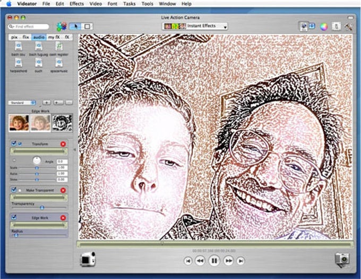Image resolution: width=361 pixels, height=279 pixels.
Task: Toggle the small checkbox next to Transform
Action: (20, 144)
